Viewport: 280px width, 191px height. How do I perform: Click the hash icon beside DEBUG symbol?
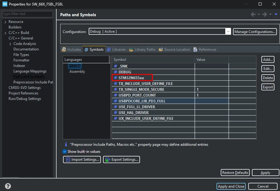click(116, 72)
